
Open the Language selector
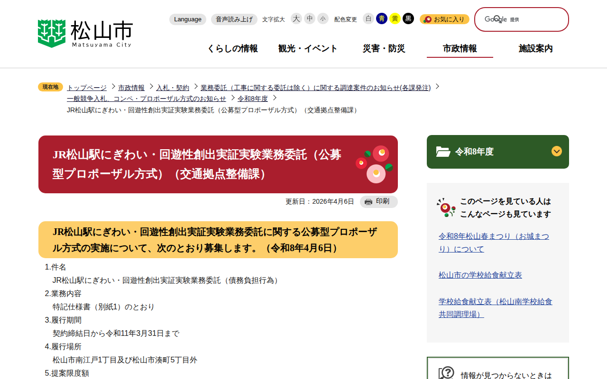tap(188, 19)
